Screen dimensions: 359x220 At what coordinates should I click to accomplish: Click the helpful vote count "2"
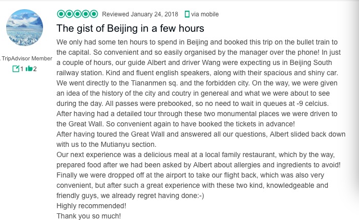click(35, 69)
